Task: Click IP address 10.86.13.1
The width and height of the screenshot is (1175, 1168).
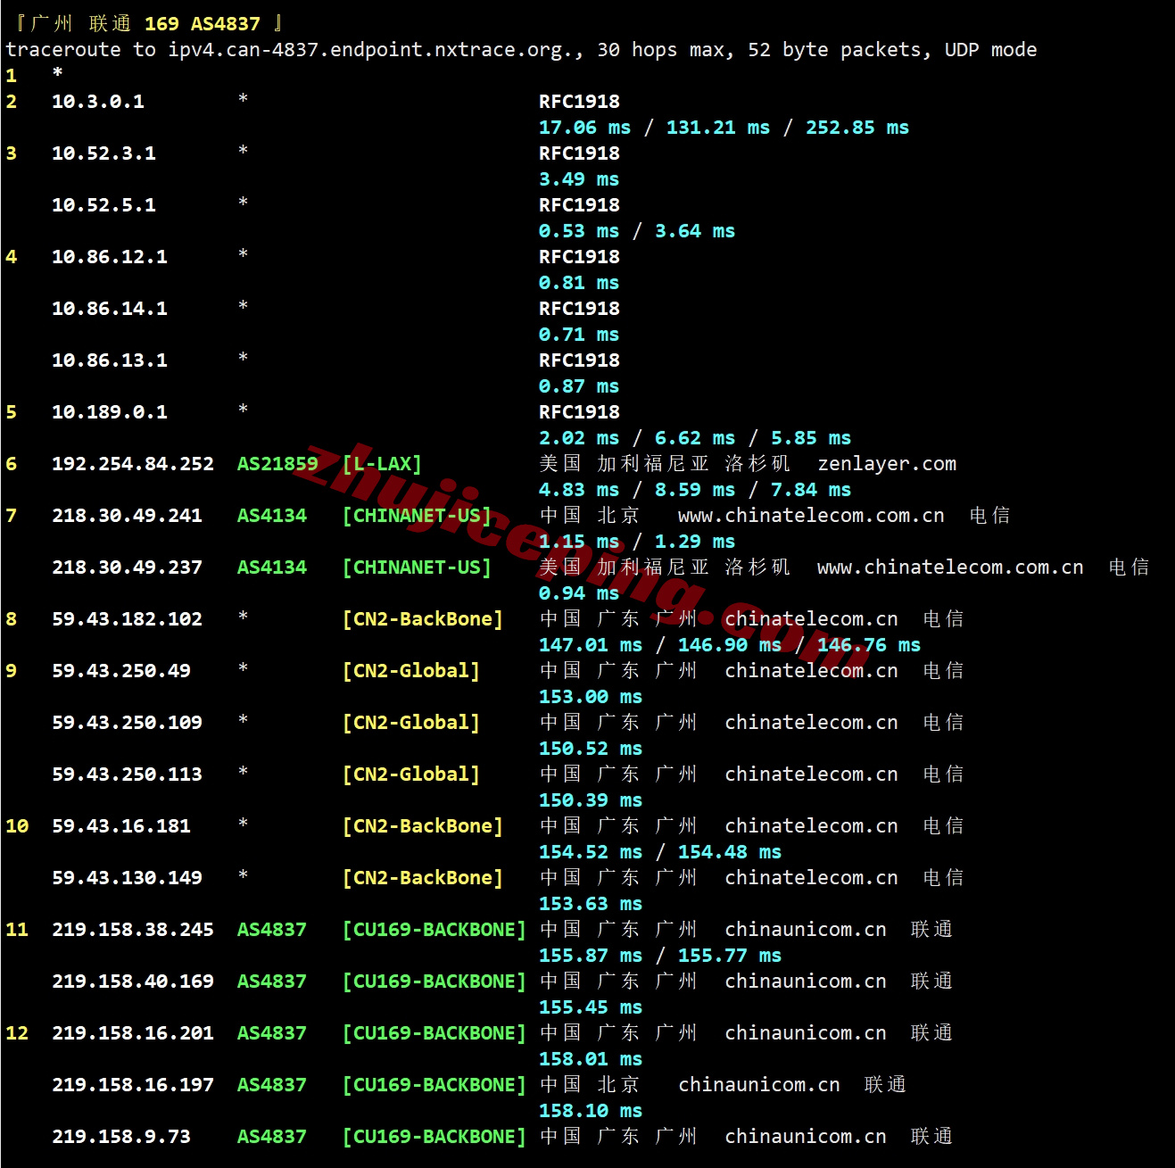Action: [x=110, y=360]
